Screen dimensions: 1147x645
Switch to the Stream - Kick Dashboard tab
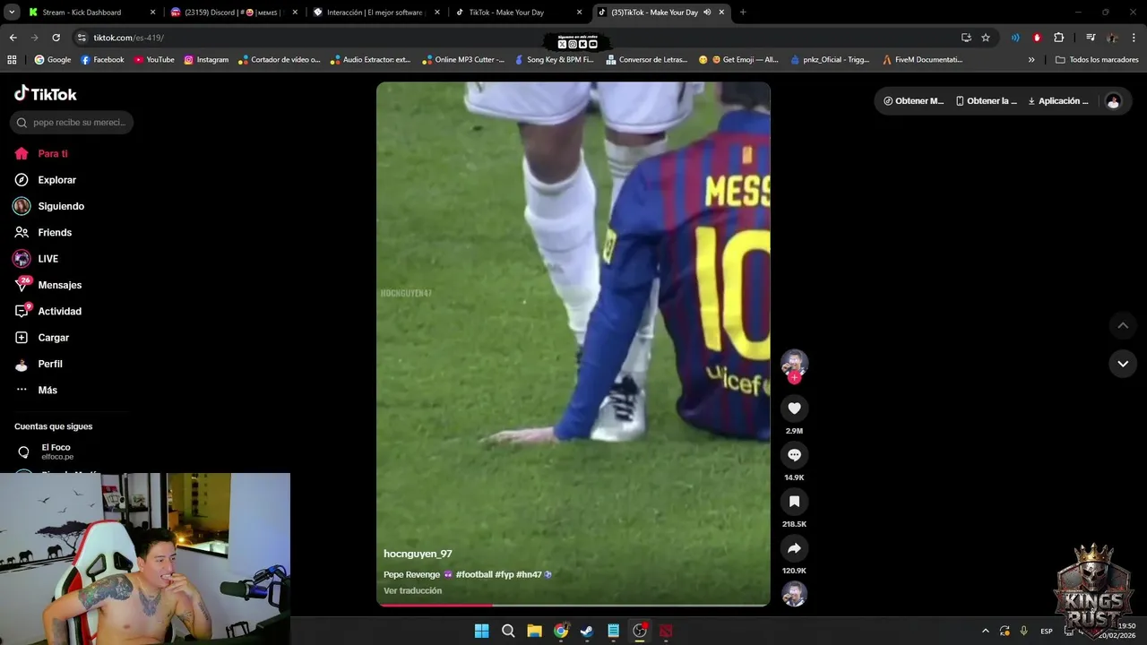[91, 13]
